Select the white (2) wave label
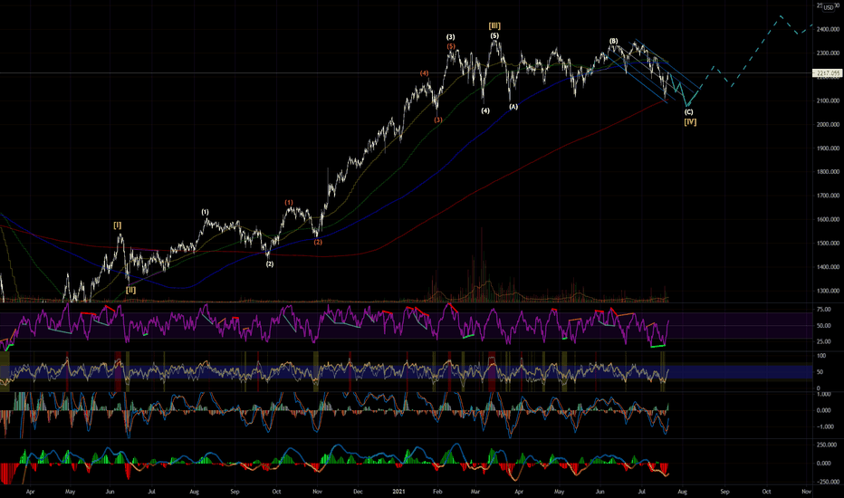 pos(270,263)
